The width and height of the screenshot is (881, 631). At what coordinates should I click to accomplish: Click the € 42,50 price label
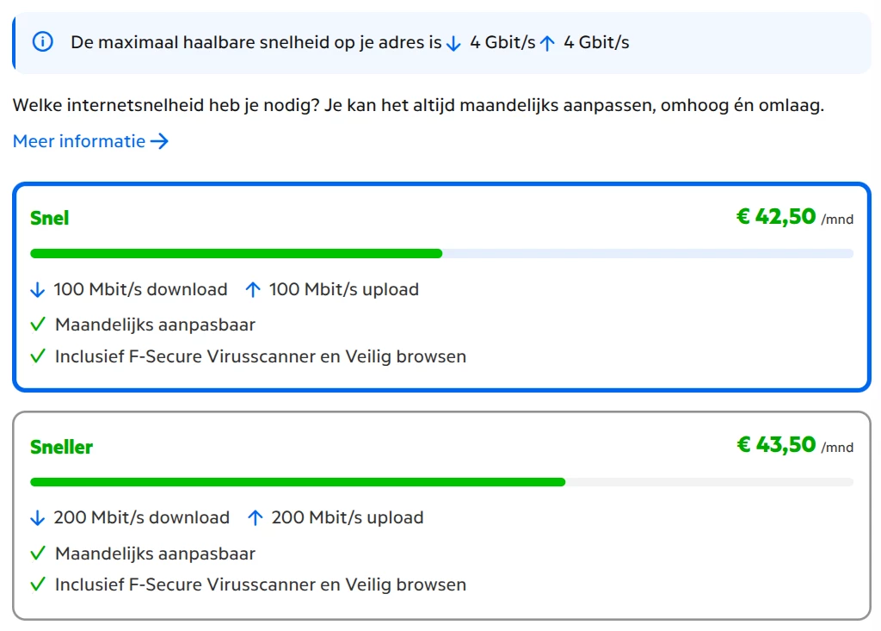tap(795, 217)
